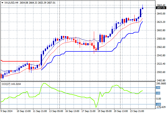The width and height of the screenshot is (167, 114).
Task: Click the 23 Sep 21:00 time label
Action: click(137, 111)
